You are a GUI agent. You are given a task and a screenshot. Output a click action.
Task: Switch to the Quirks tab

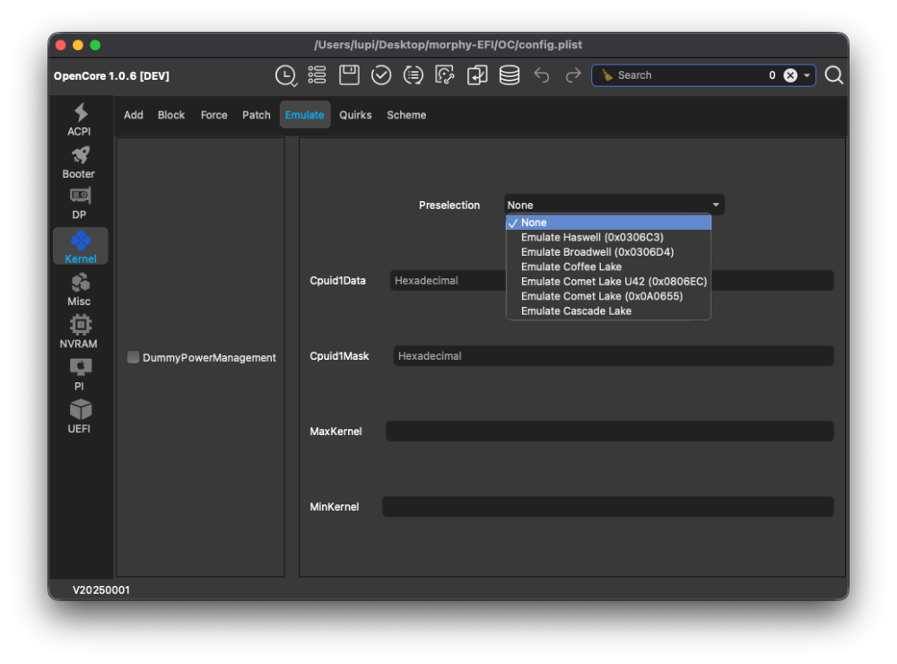(x=355, y=115)
